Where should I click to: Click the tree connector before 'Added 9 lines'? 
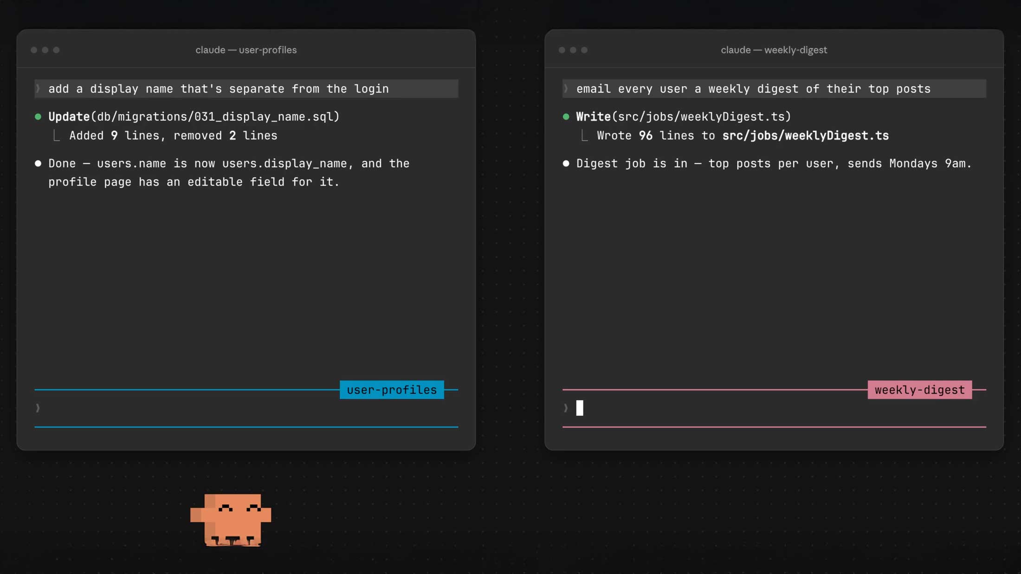pos(56,135)
